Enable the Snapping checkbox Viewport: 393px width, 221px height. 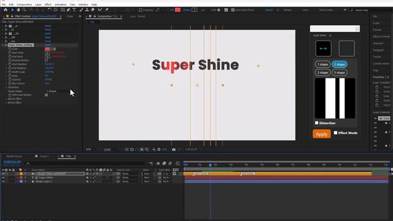pyautogui.click(x=141, y=10)
